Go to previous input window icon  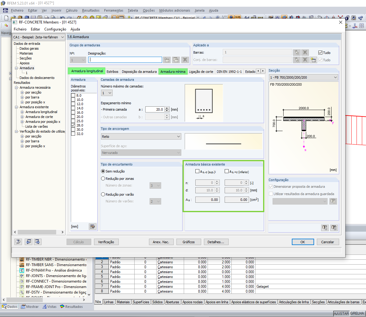click(28, 242)
